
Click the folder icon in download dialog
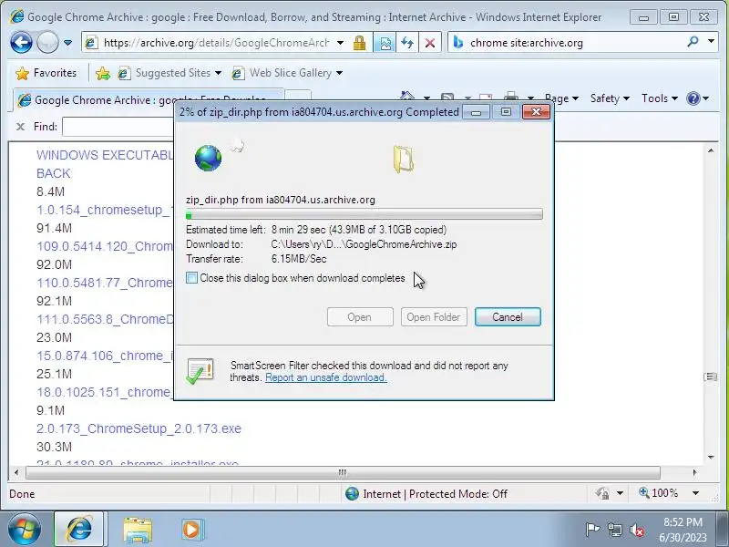pos(403,159)
